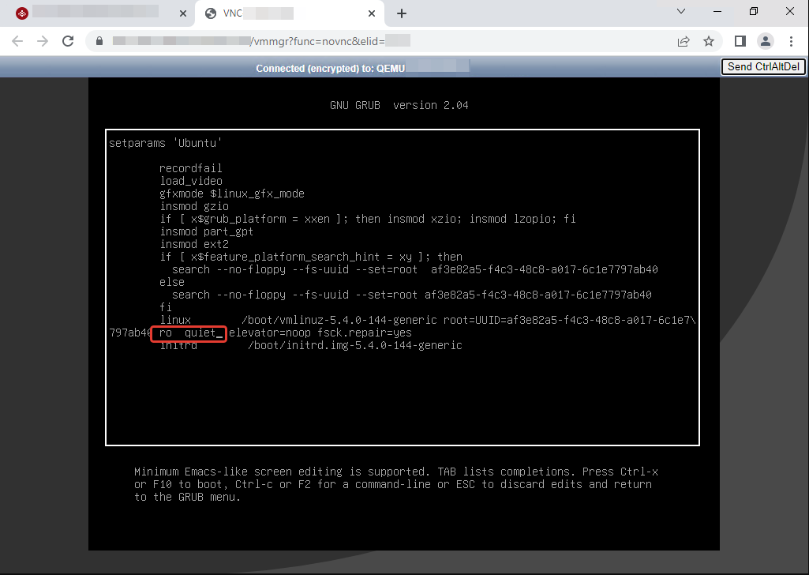Click the GNU GRUB version 2.04 heading

[x=399, y=105]
